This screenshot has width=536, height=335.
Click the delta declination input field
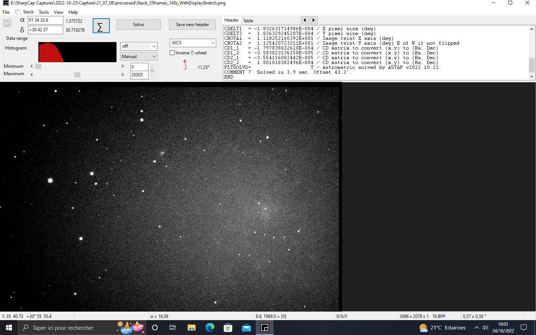pyautogui.click(x=45, y=30)
